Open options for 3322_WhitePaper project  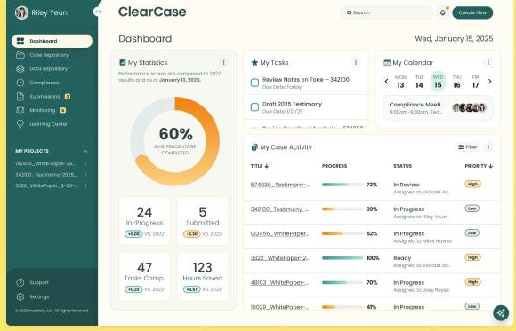point(85,185)
